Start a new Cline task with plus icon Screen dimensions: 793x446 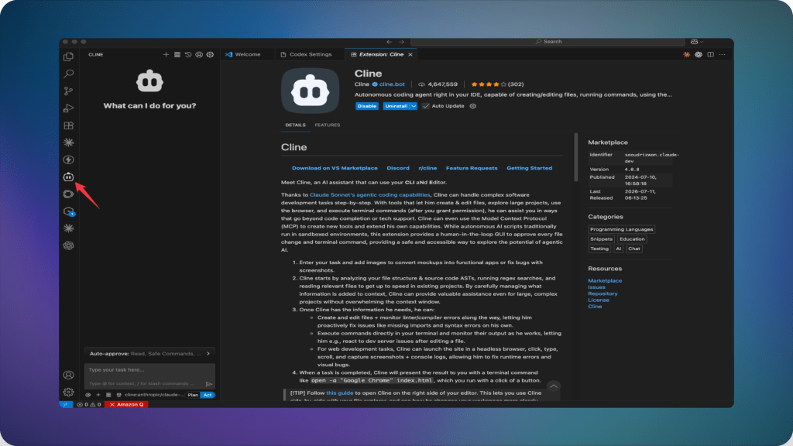pyautogui.click(x=166, y=55)
